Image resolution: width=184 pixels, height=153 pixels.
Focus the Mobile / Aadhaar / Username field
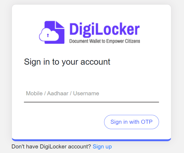pyautogui.click(x=91, y=94)
